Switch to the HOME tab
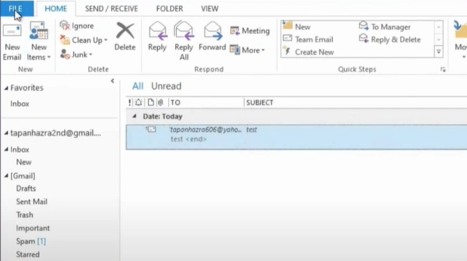This screenshot has width=467, height=261. pos(56,9)
